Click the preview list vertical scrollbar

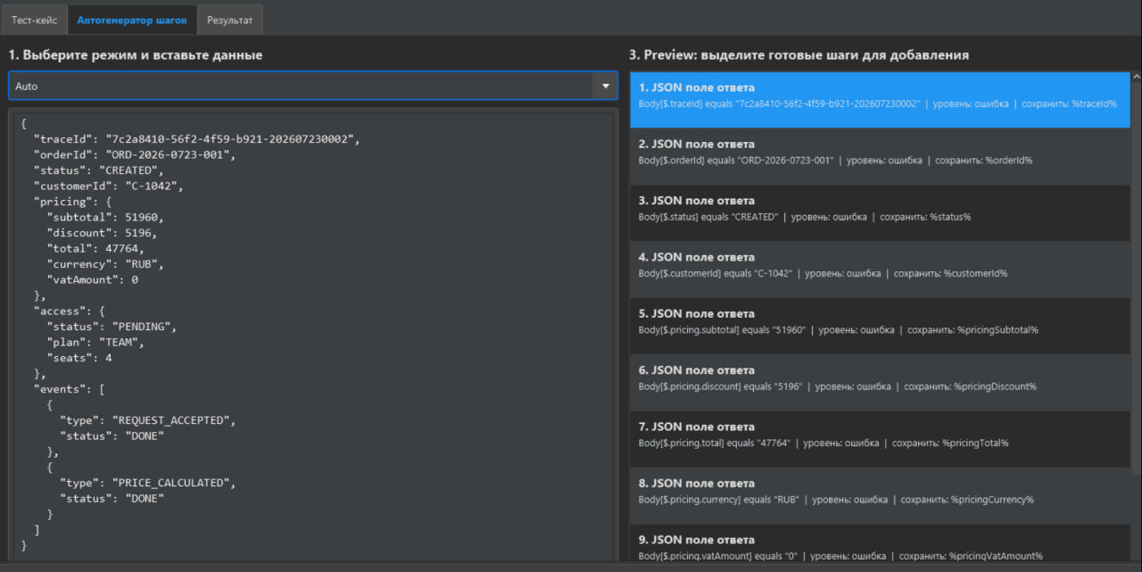[1136, 277]
